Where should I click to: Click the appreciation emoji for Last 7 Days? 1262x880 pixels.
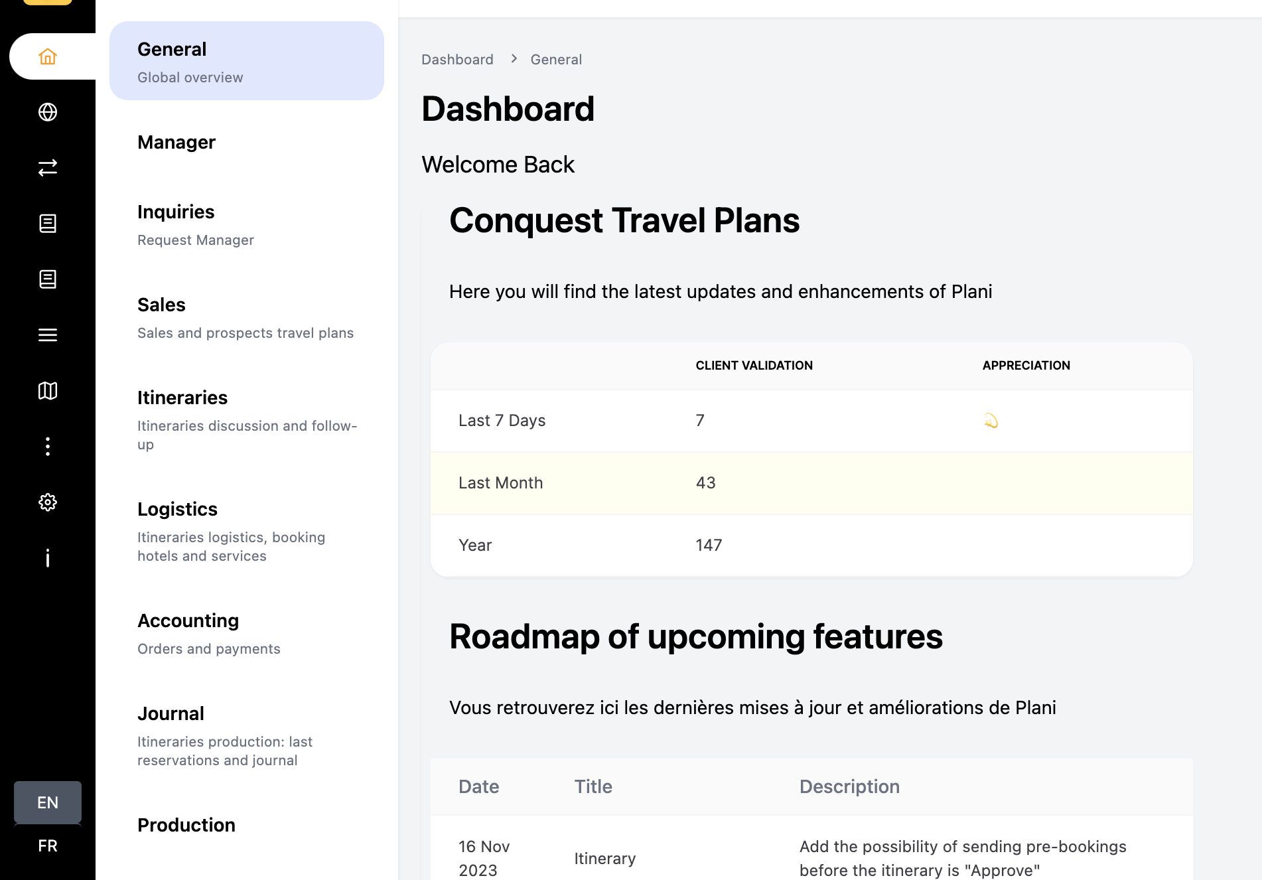click(991, 420)
